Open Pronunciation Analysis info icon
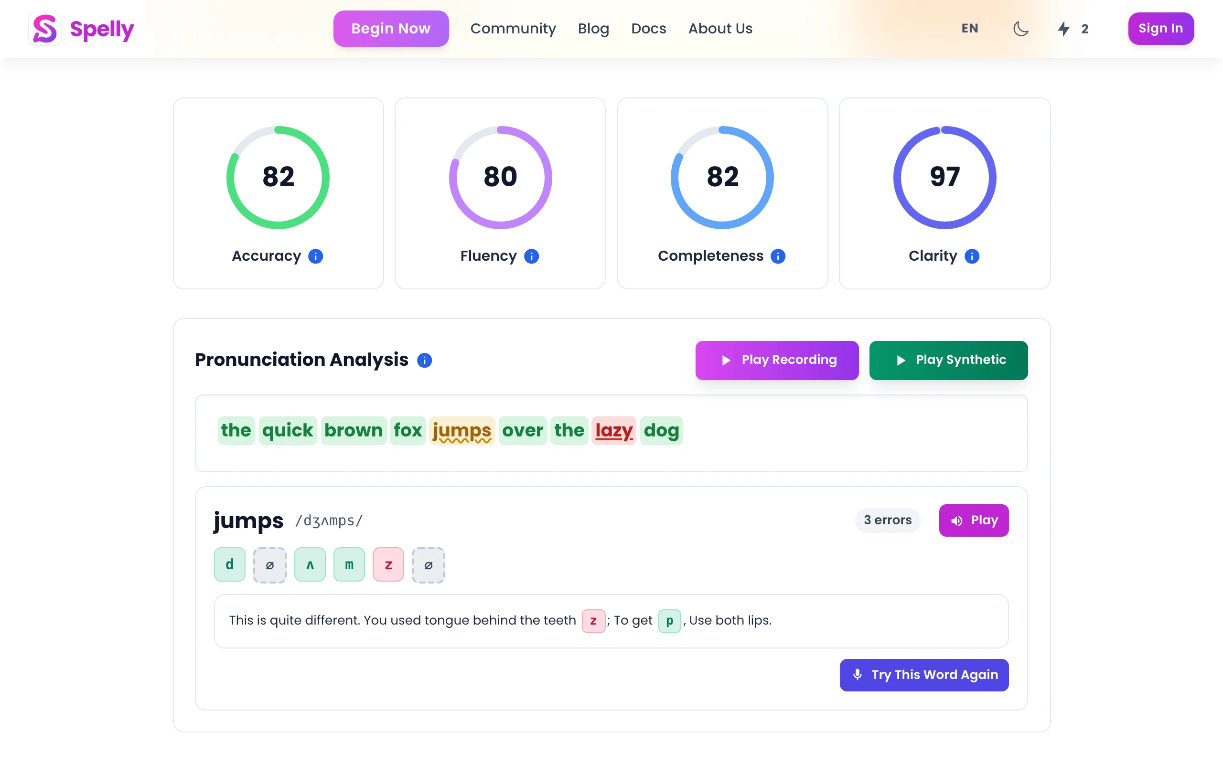Screen dimensions: 1223x764 (424, 360)
